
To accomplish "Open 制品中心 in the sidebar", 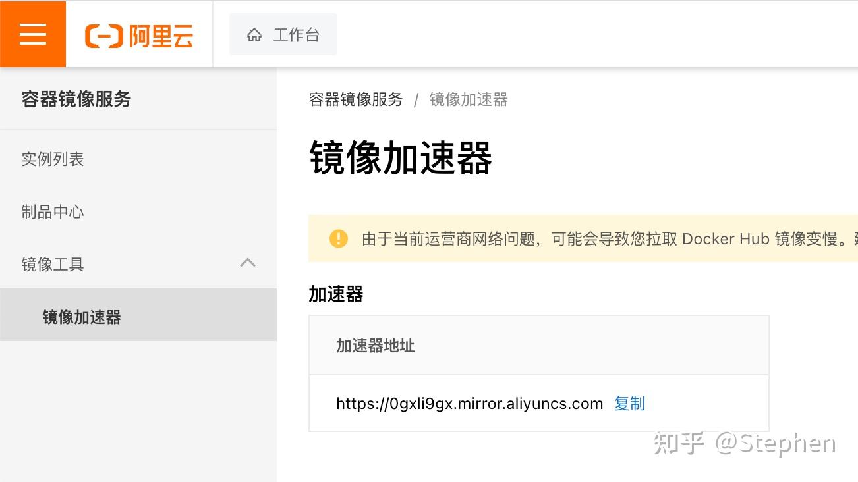I will click(x=53, y=211).
